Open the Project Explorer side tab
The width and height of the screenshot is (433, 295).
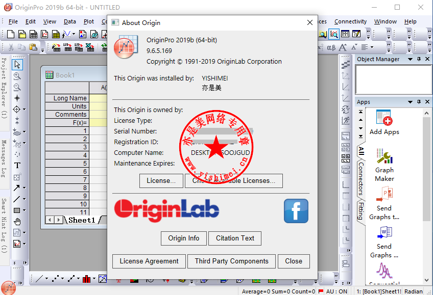(4, 88)
